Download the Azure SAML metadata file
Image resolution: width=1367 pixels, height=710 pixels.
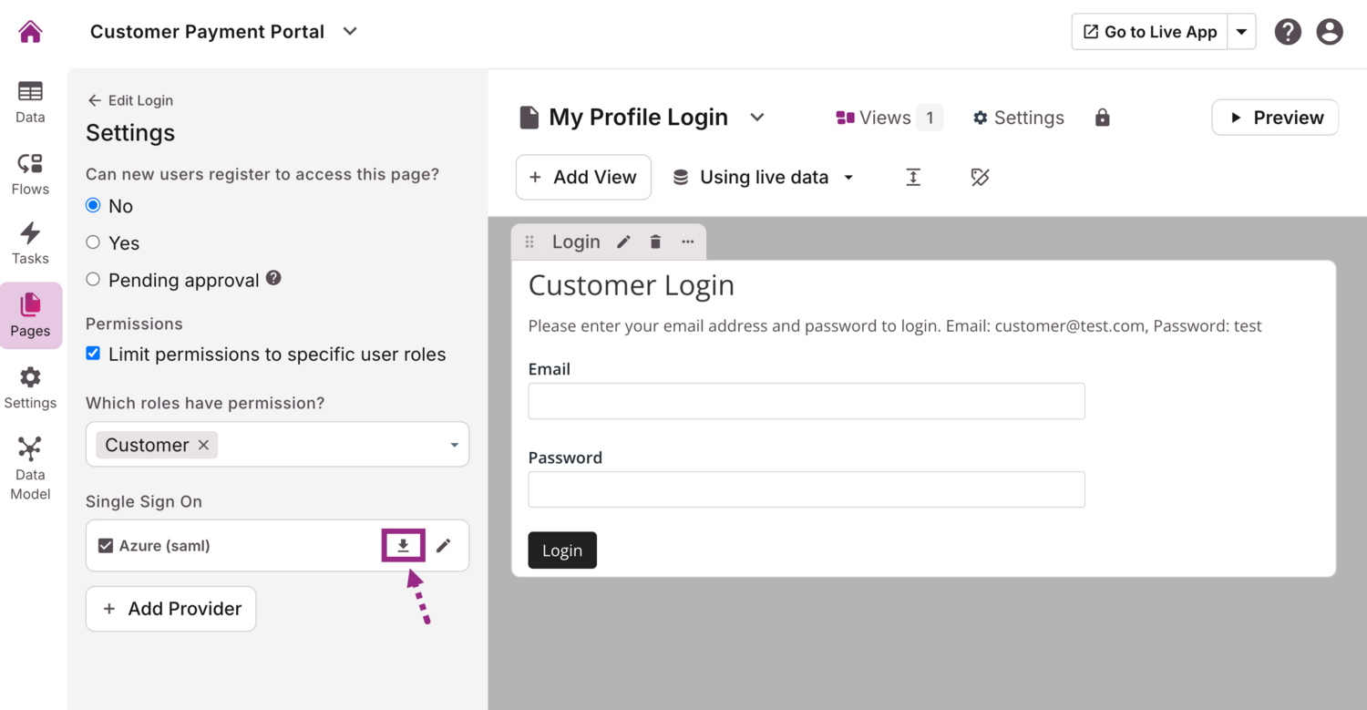403,546
